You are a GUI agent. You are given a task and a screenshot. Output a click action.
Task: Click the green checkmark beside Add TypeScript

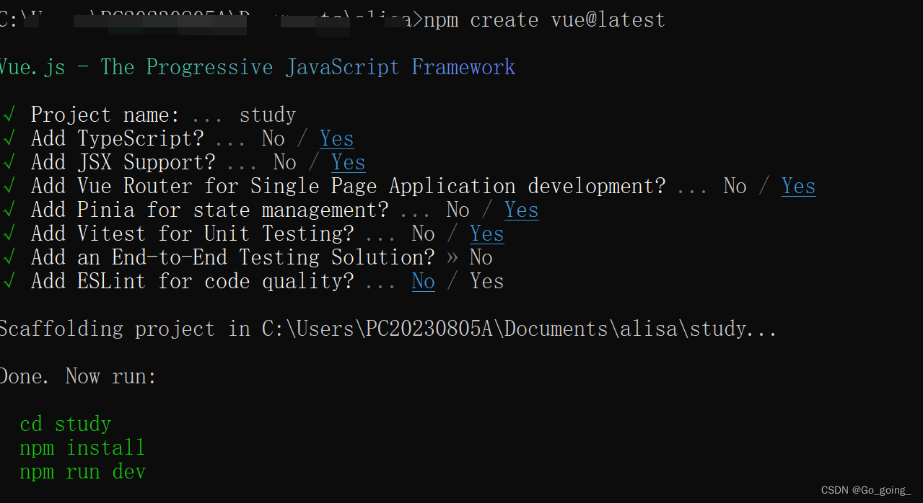pos(9,138)
